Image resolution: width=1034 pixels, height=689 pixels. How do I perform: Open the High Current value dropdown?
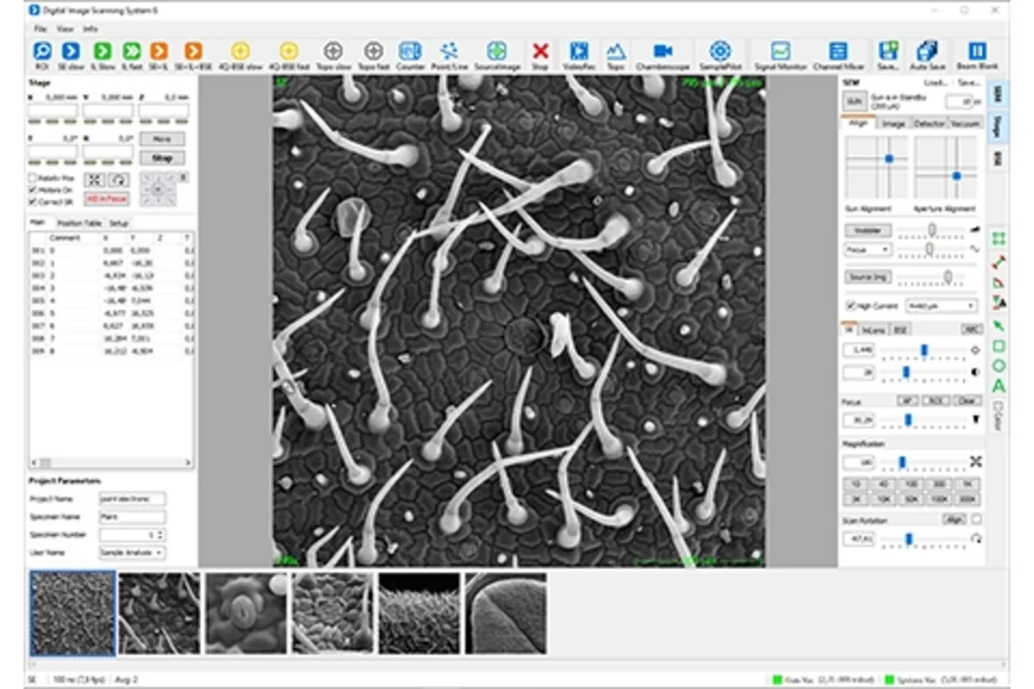pos(941,306)
